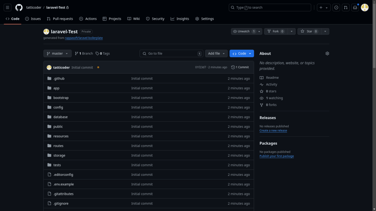This screenshot has height=211, width=376.
Task: Open the issues icon in header
Action: coord(336,8)
